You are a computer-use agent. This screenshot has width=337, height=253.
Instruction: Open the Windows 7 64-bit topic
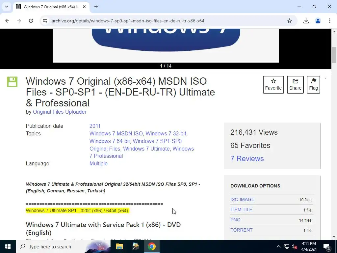click(x=110, y=141)
